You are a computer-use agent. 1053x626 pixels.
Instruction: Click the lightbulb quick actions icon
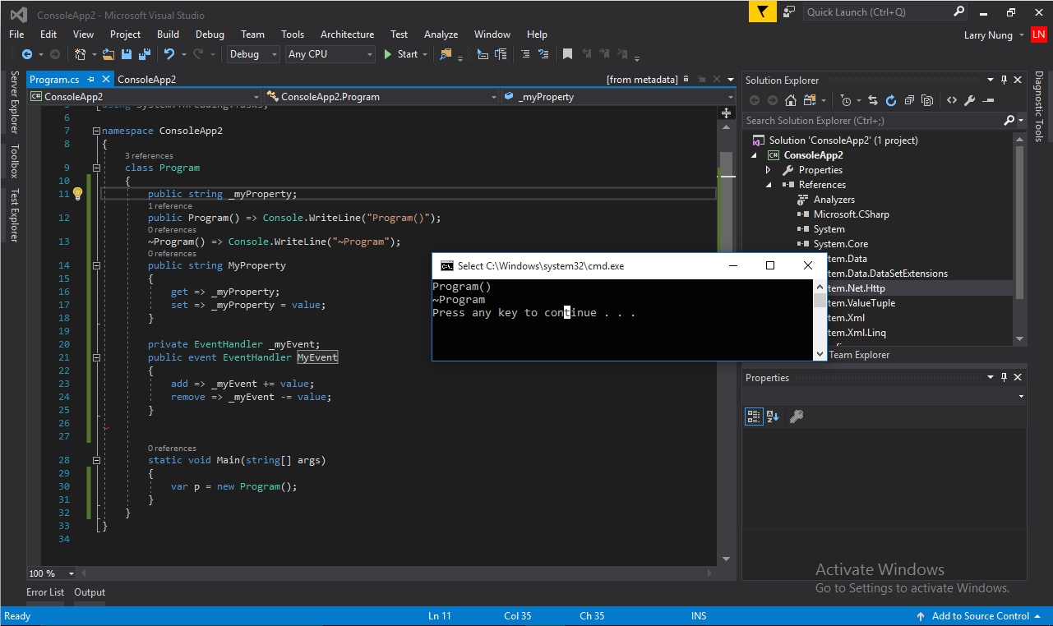pos(78,194)
